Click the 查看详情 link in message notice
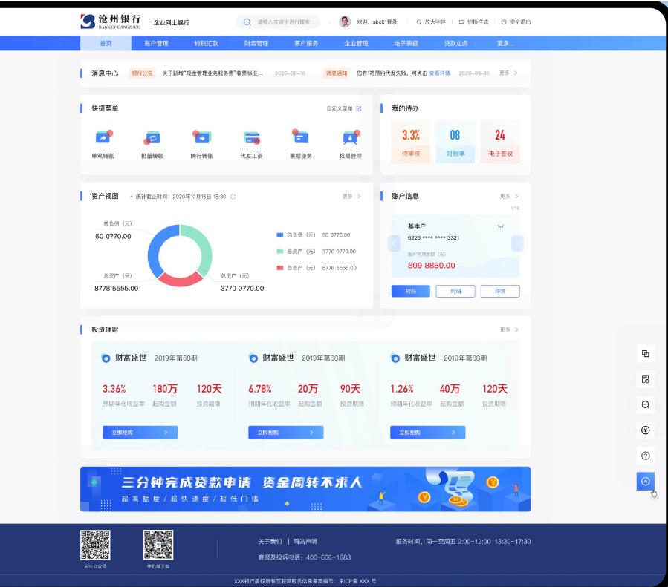Image resolution: width=668 pixels, height=587 pixels. click(x=439, y=73)
